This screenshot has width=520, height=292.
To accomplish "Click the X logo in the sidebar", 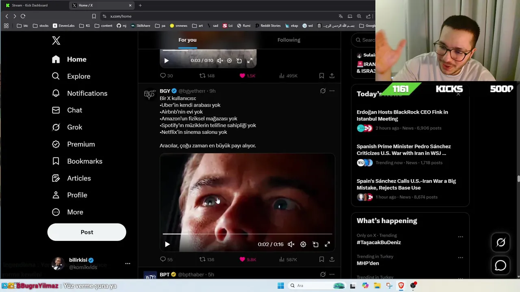I will 56,40.
